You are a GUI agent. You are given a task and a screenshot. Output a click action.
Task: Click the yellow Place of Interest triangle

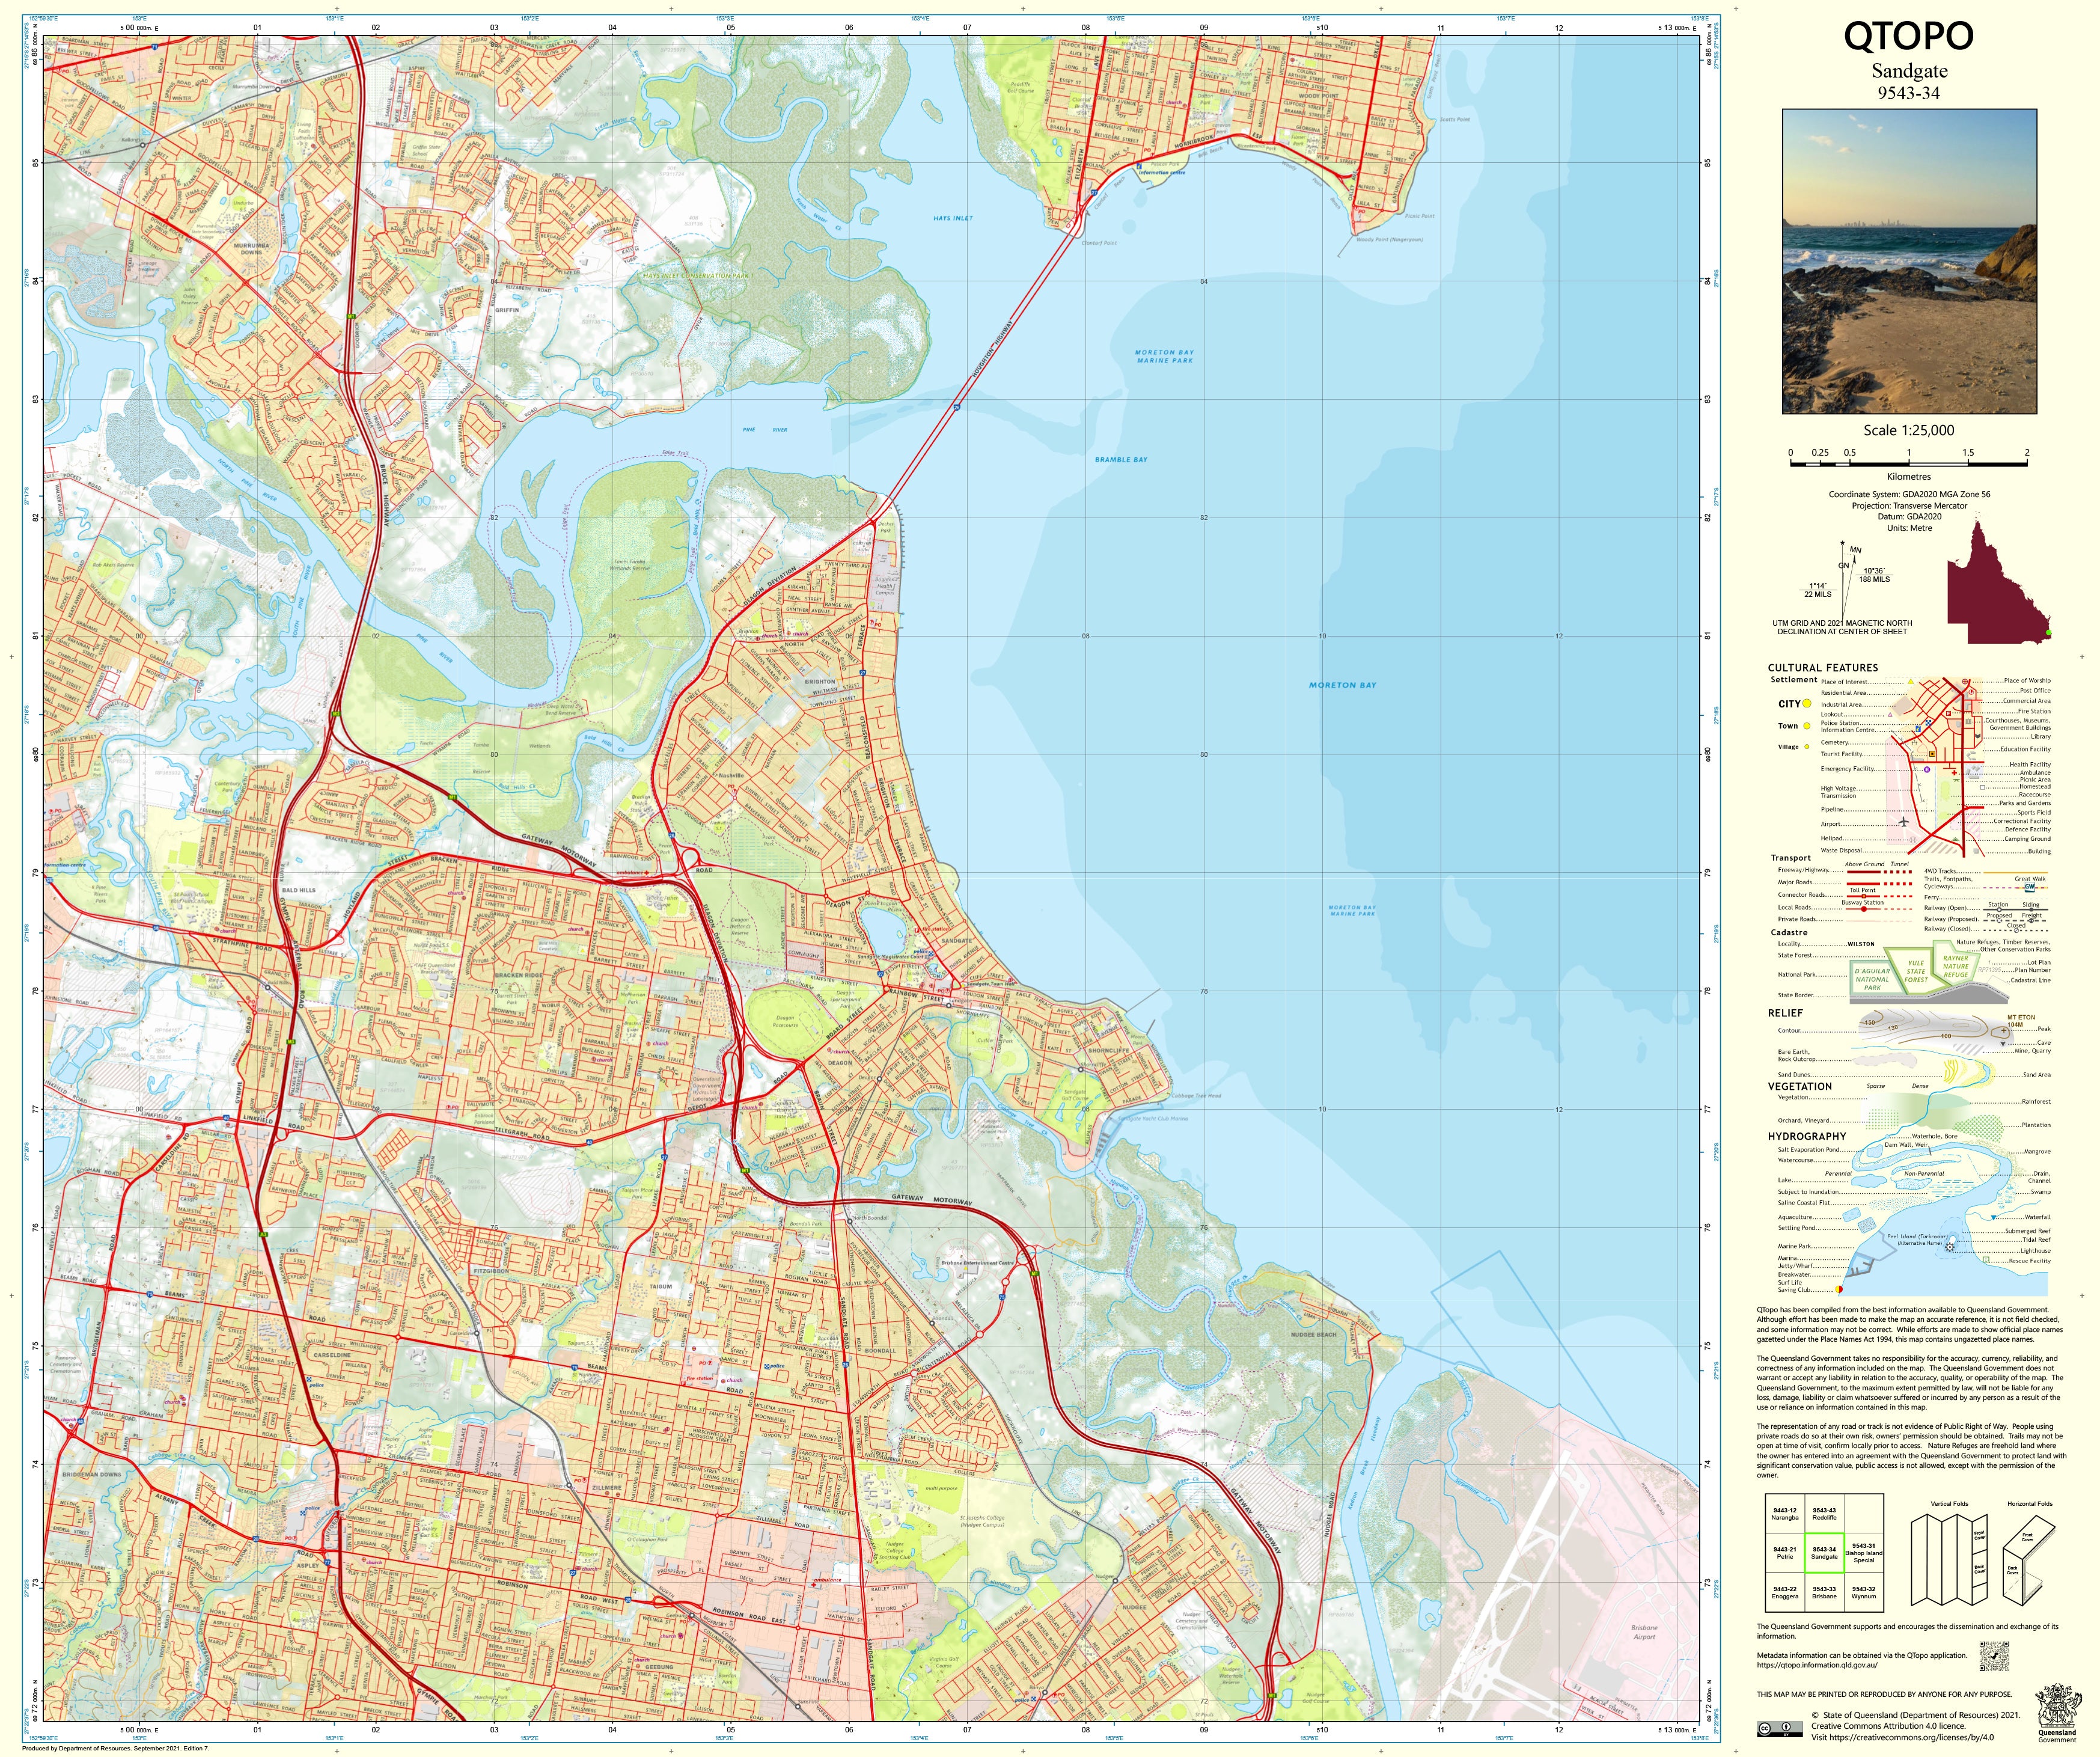coord(1910,682)
